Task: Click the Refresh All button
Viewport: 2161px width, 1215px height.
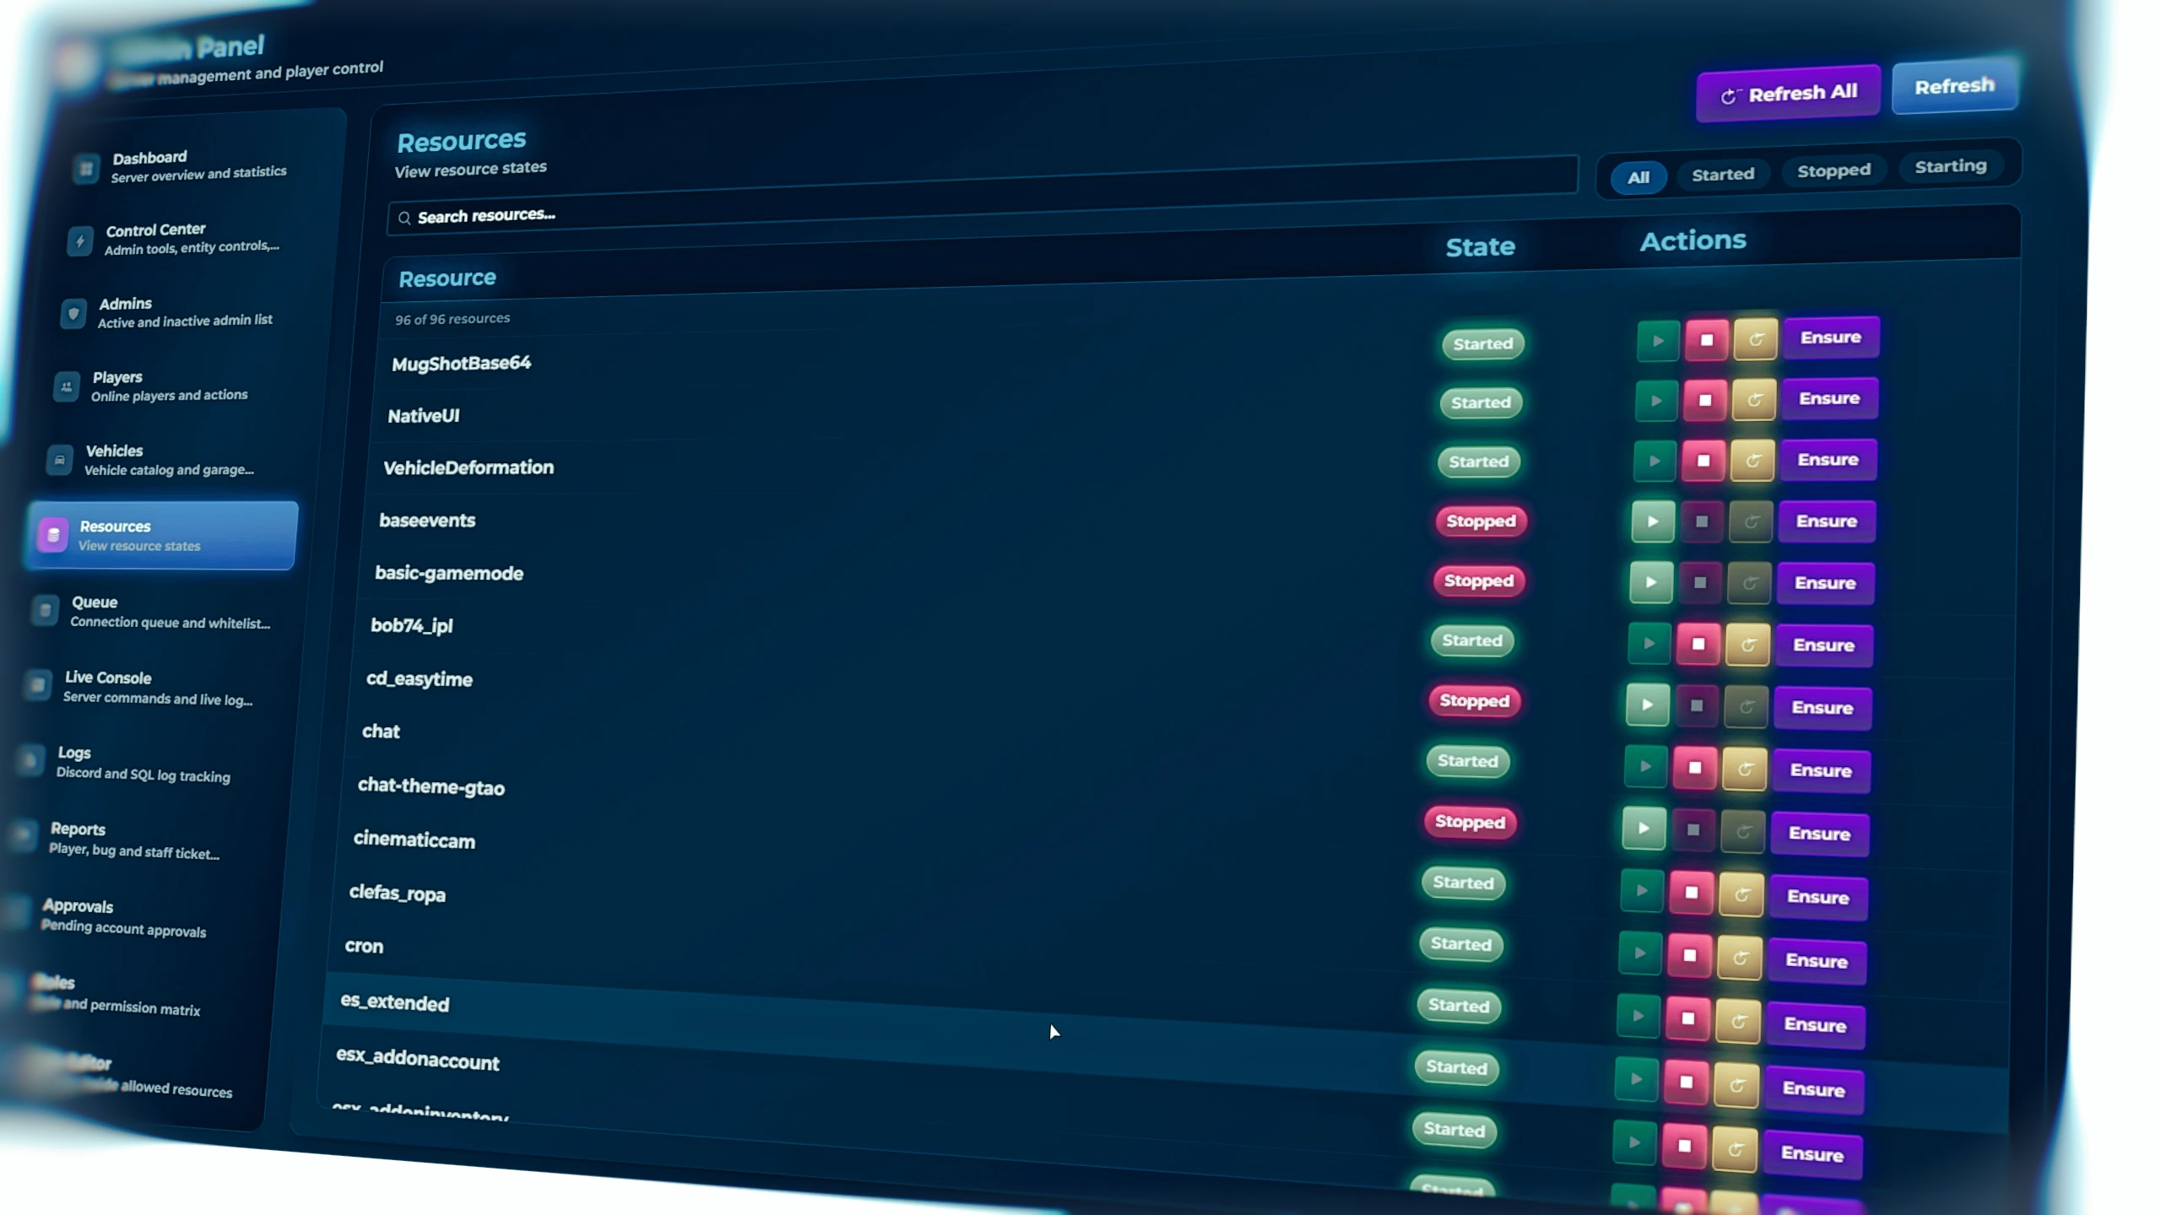Action: (x=1789, y=94)
